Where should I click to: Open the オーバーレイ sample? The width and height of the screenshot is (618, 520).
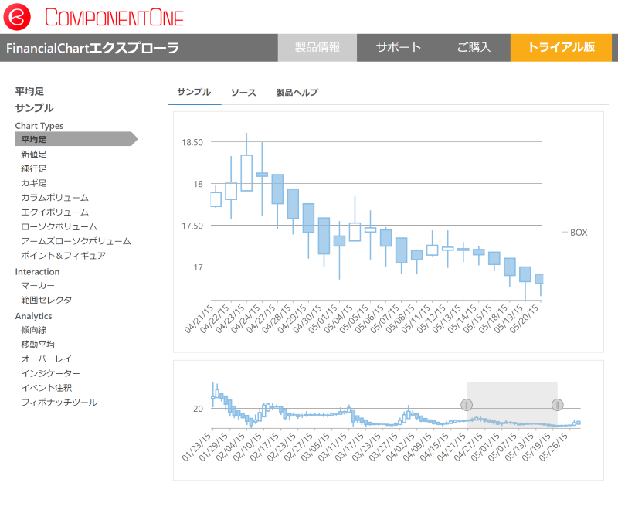(x=46, y=359)
